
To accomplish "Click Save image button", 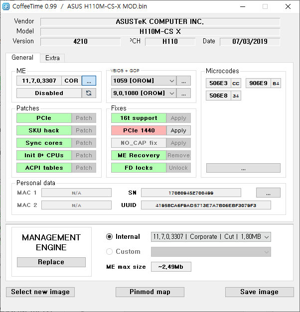I will tap(260, 292).
